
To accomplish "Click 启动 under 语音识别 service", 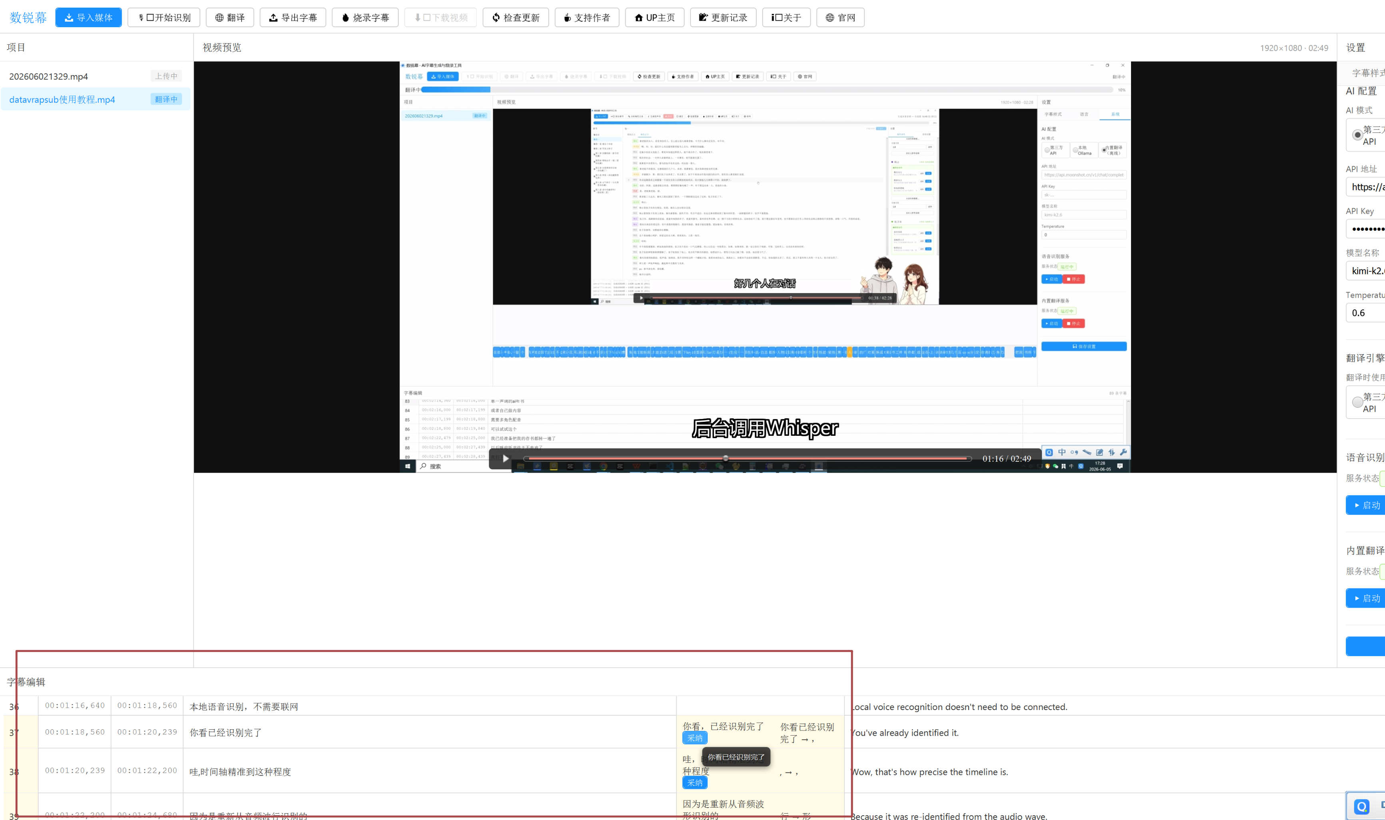I will 1366,505.
